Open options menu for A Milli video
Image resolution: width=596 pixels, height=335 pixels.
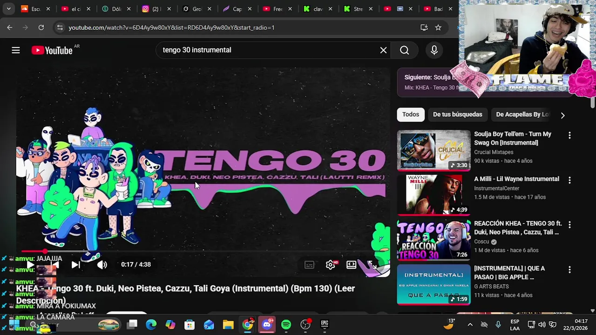coord(569,180)
